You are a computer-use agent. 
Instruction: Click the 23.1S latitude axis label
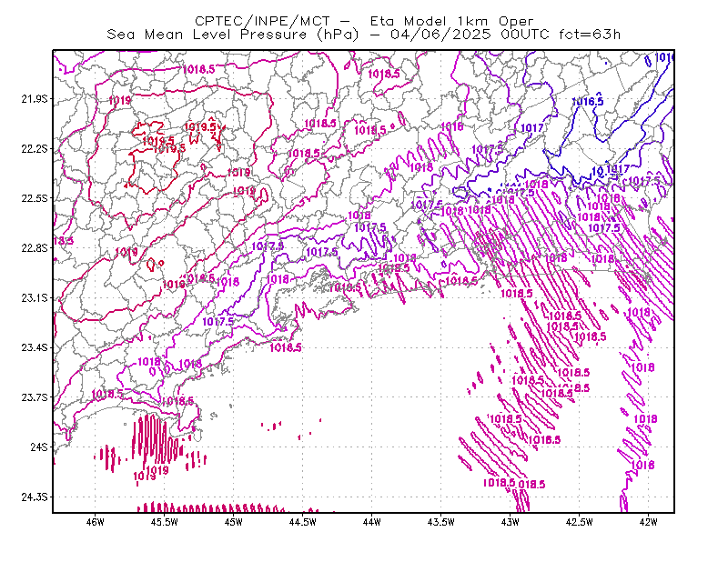[35, 297]
